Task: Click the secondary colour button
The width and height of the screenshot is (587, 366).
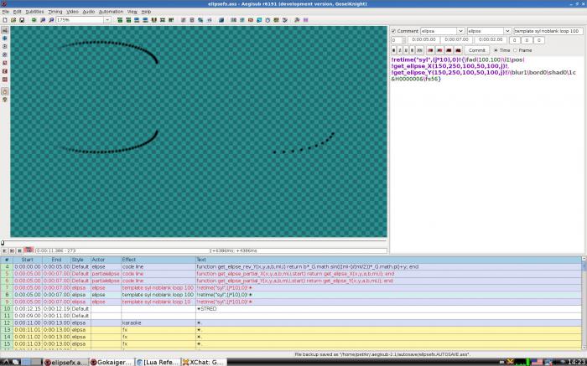Action: 439,50
